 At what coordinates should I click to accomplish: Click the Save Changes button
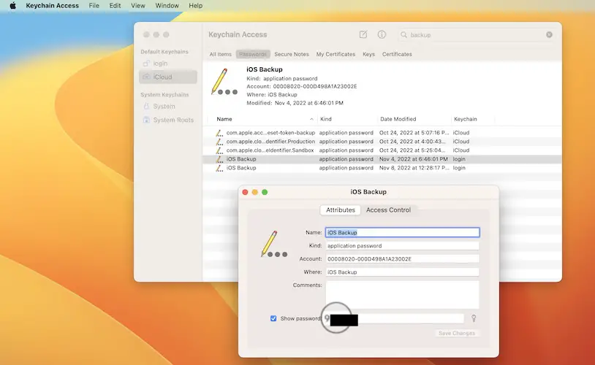click(457, 333)
